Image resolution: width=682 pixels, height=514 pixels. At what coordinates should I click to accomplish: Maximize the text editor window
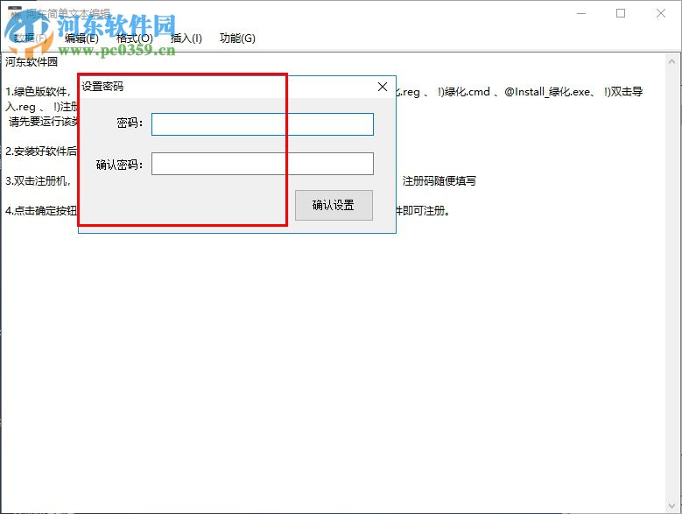(x=621, y=13)
